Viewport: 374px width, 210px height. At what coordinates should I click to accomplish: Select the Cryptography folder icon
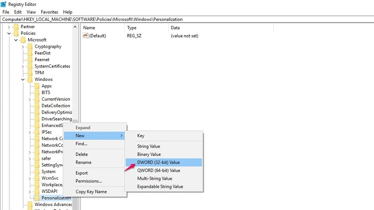30,46
